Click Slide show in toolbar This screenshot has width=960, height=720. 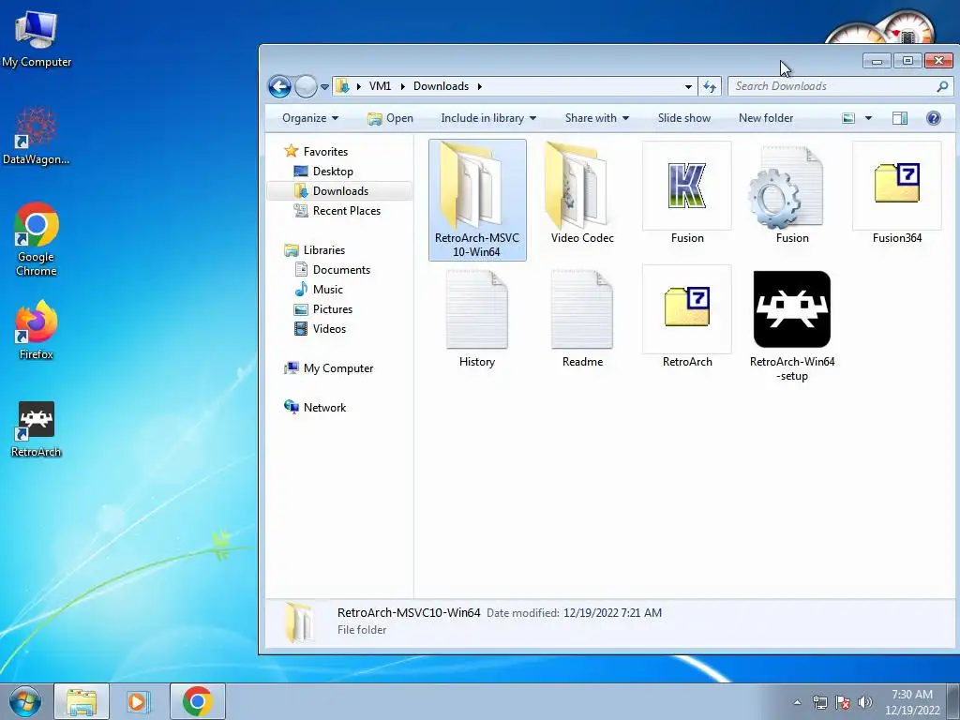683,118
